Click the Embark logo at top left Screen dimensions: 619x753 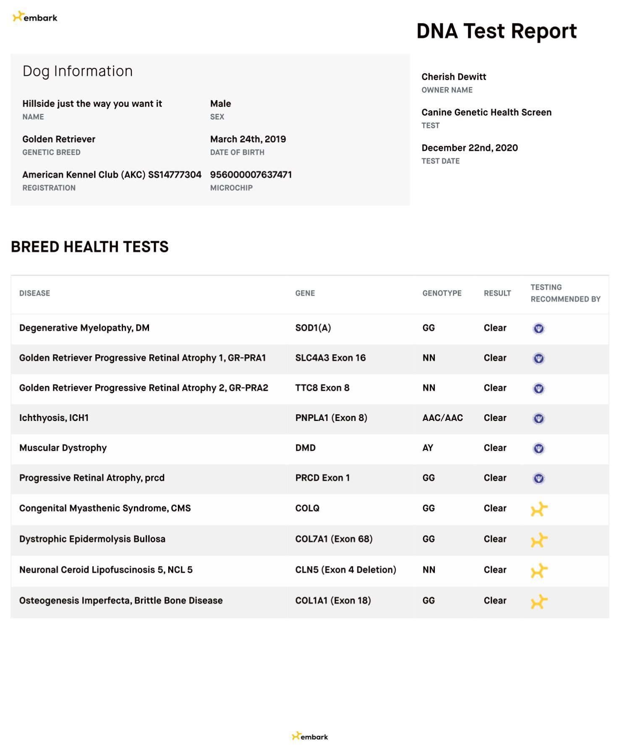tap(35, 17)
